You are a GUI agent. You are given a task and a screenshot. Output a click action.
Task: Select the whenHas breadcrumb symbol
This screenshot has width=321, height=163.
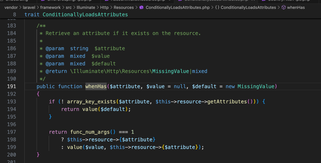(x=296, y=8)
